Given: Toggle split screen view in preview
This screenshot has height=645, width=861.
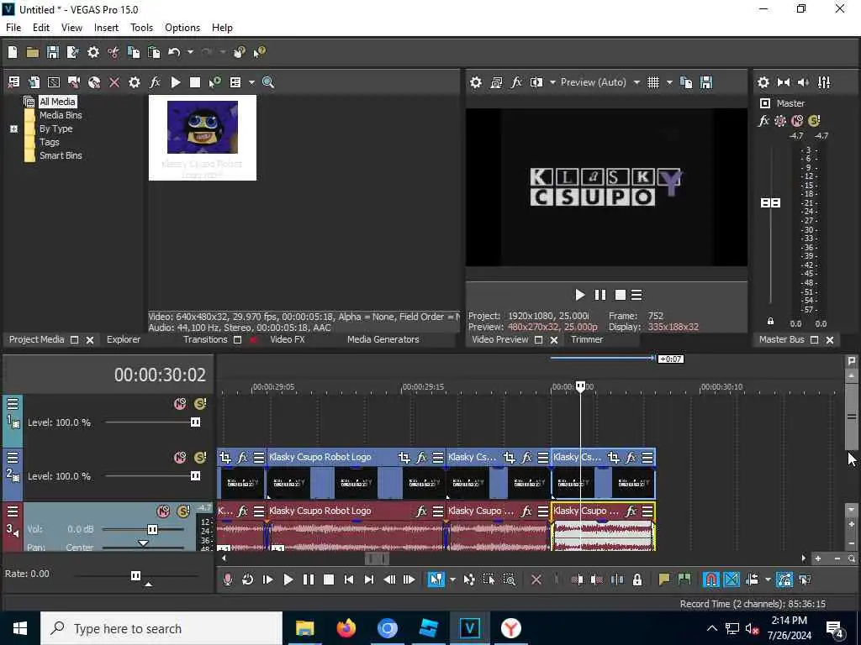Looking at the screenshot, I should [536, 82].
